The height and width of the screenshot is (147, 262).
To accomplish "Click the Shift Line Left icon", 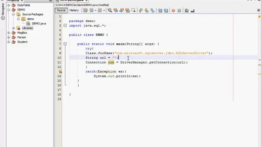I will pyautogui.click(x=160, y=11).
